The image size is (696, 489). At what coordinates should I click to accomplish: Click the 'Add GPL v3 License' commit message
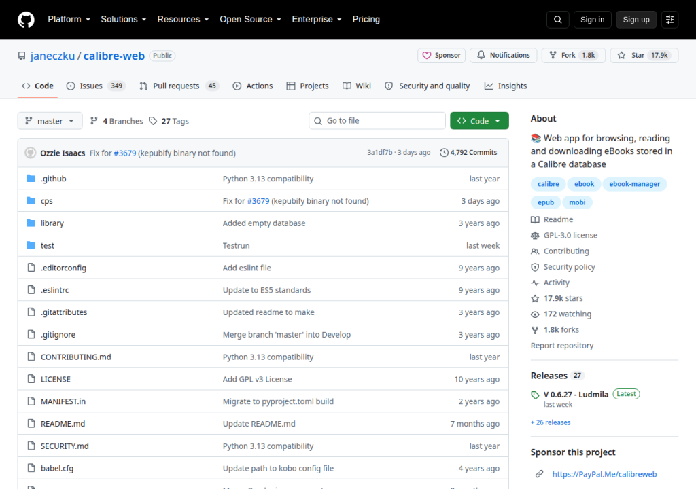point(257,380)
